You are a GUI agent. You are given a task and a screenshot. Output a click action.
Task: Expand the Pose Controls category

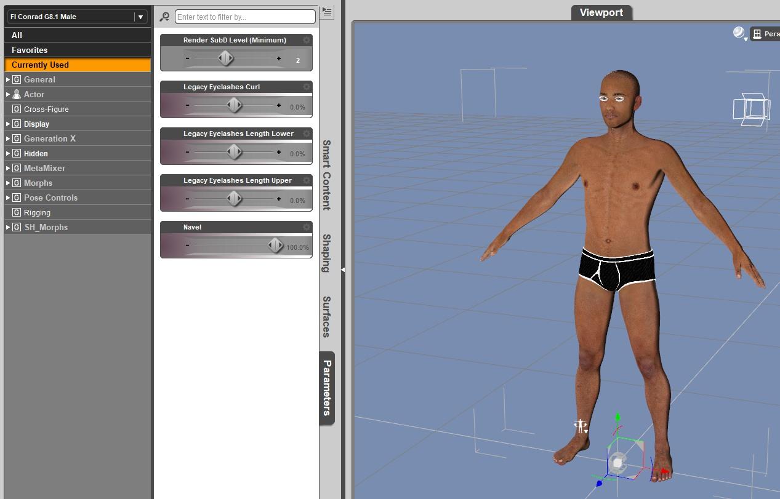pos(8,198)
